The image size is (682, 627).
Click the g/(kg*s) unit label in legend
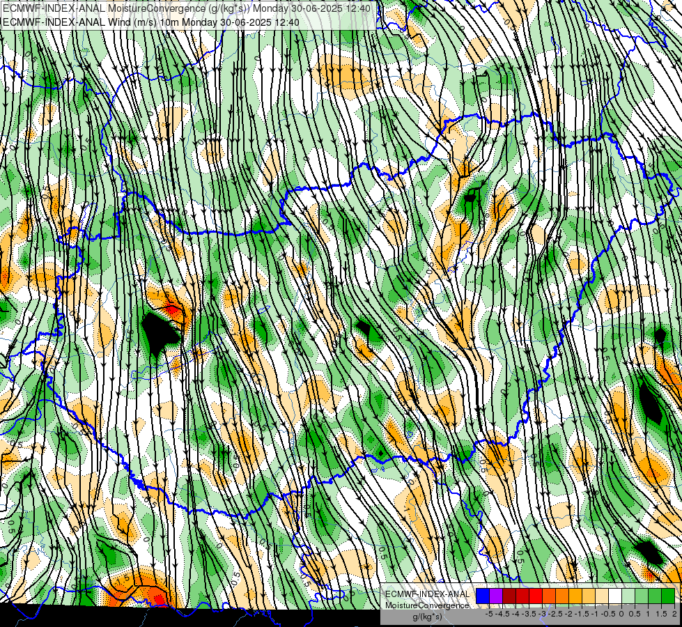427,617
